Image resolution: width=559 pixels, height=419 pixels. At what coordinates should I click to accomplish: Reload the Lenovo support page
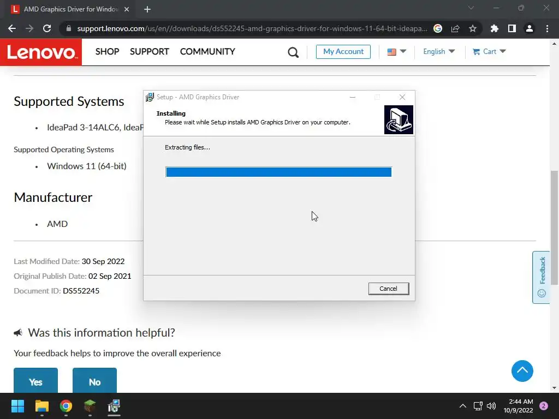tap(47, 28)
